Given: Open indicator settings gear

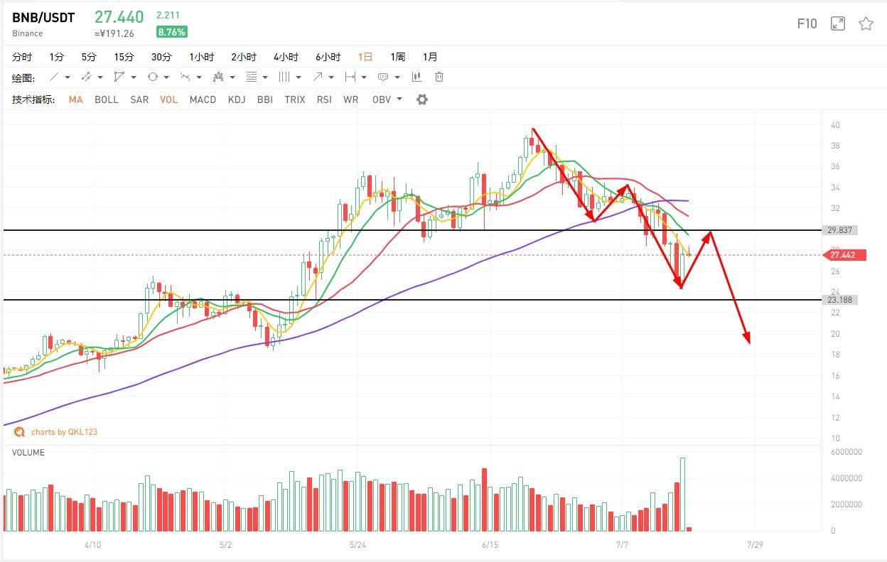Looking at the screenshot, I should tap(422, 99).
